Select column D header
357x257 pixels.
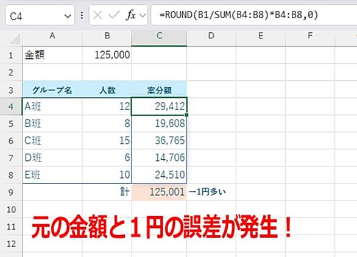[x=211, y=36]
